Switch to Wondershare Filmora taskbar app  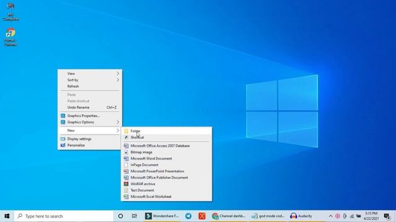coord(162,216)
